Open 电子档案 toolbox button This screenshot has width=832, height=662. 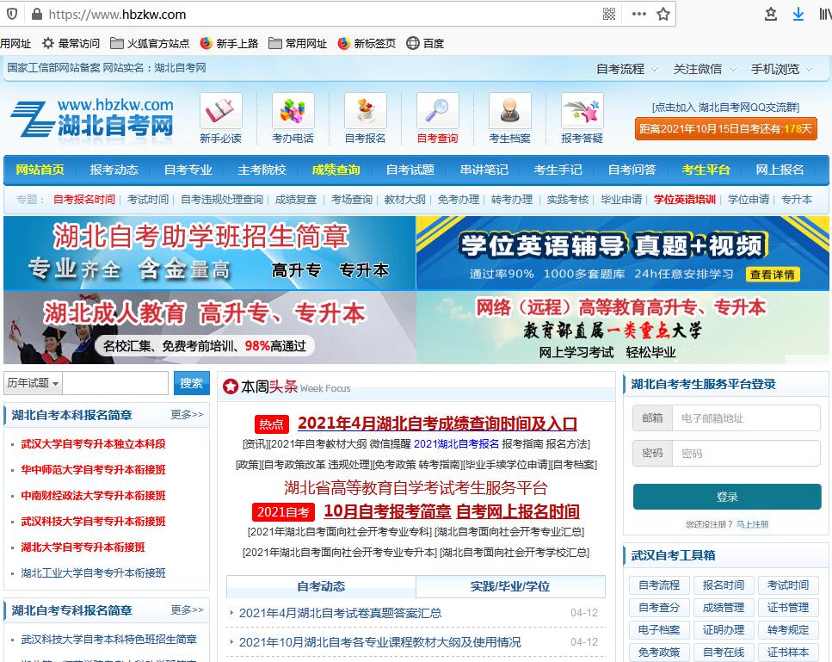coord(659,629)
